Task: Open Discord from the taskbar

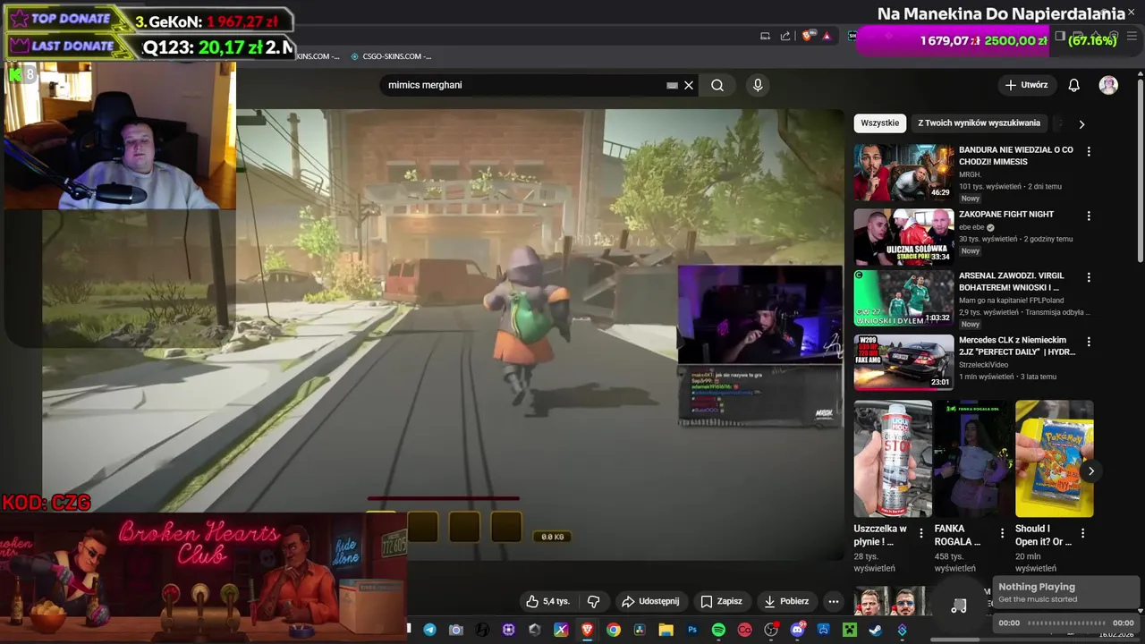Action: [797, 630]
